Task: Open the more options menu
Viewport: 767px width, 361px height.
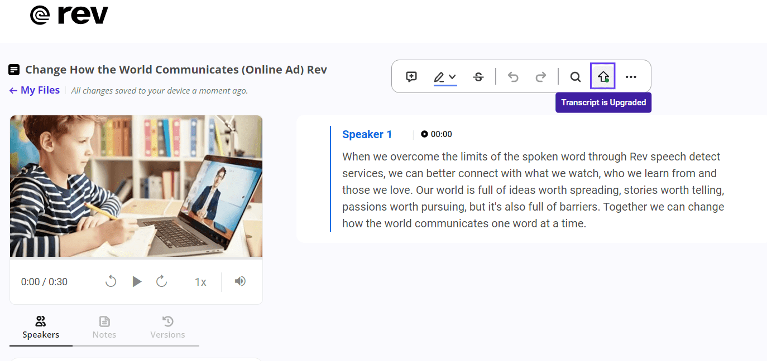Action: [631, 77]
